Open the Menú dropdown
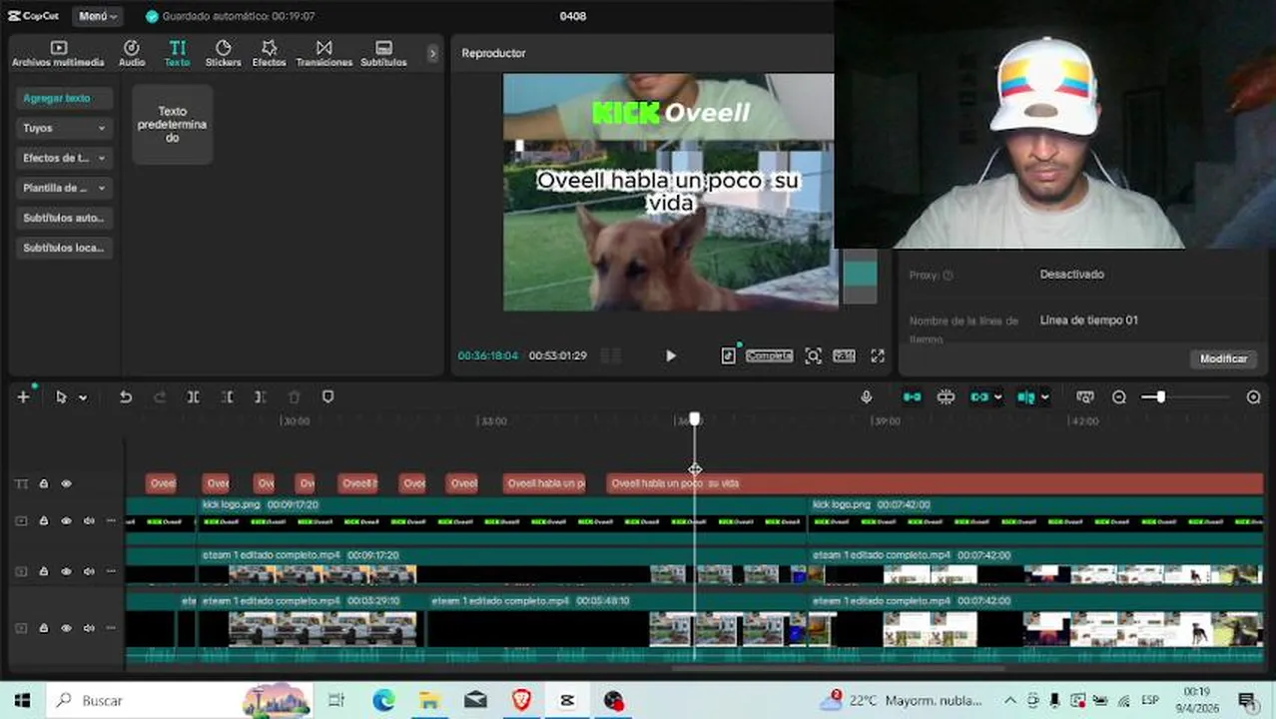The width and height of the screenshot is (1276, 719). (x=98, y=16)
